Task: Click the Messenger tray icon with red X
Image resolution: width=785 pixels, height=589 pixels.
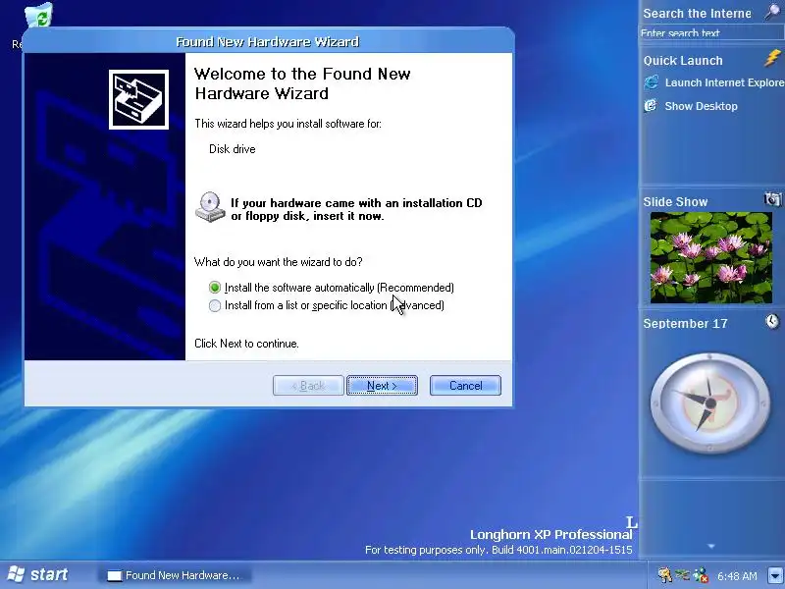Action: (x=701, y=575)
